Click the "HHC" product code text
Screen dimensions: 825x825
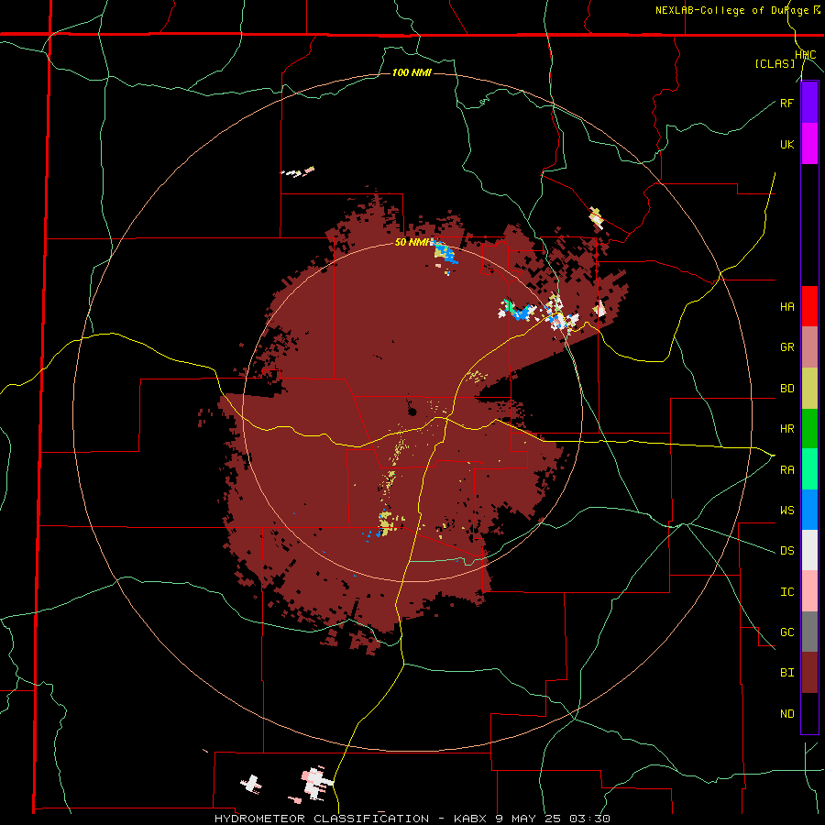point(805,55)
